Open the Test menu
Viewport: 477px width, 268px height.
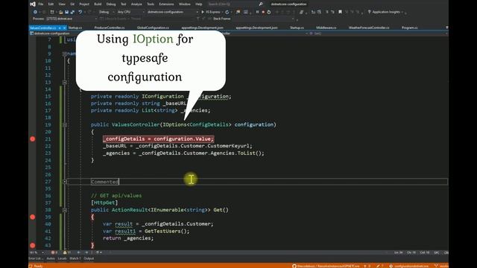click(x=123, y=4)
